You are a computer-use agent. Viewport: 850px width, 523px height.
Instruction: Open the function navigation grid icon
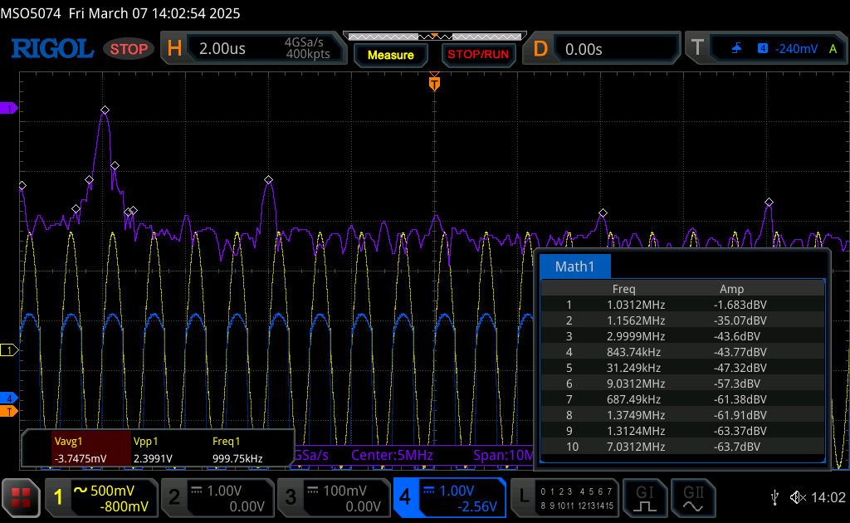point(21,497)
